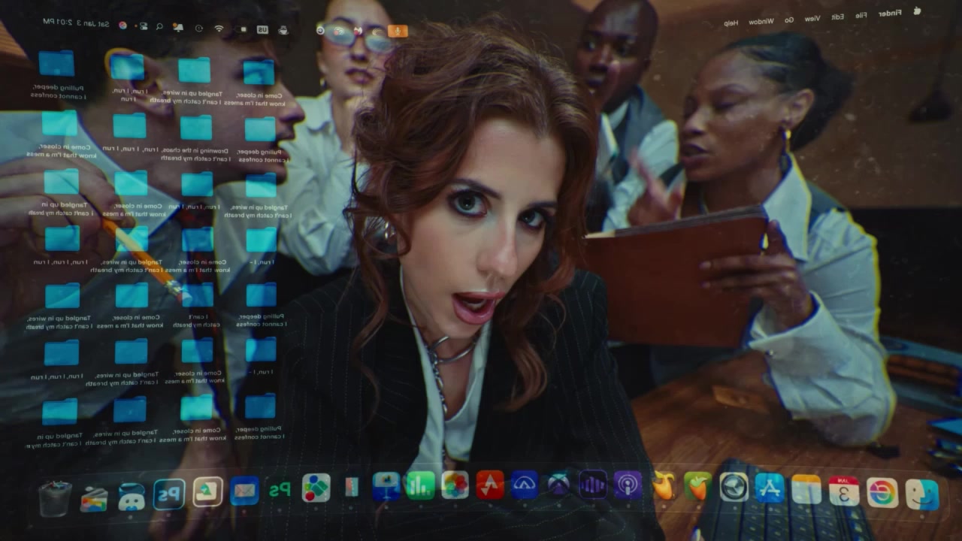
Task: Click the orange microphone indicator
Action: pos(398,31)
